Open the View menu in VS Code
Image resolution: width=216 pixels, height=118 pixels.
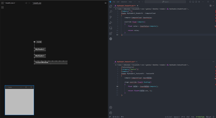point(130,2)
